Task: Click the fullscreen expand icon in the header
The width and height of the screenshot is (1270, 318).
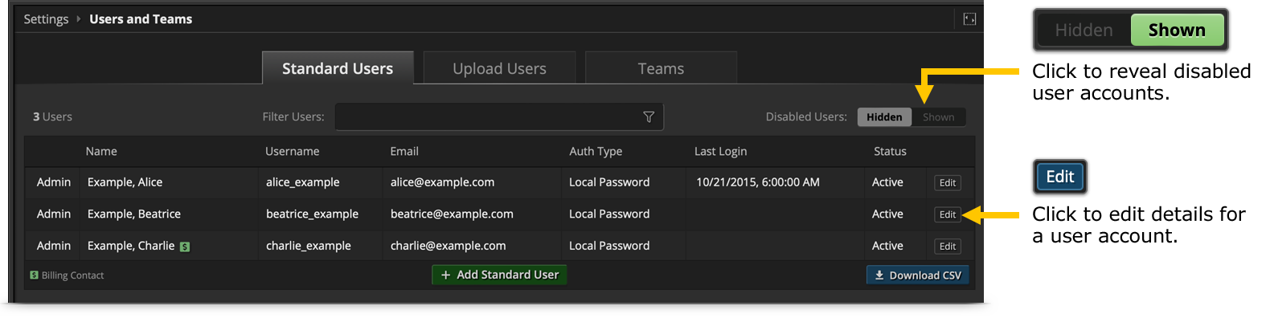Action: tap(969, 18)
